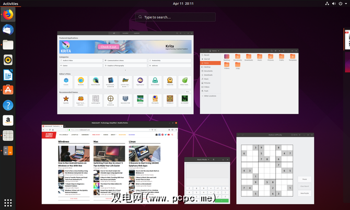350x210 pixels.
Task: Open Ubuntu Software from the dock
Action: point(8,90)
